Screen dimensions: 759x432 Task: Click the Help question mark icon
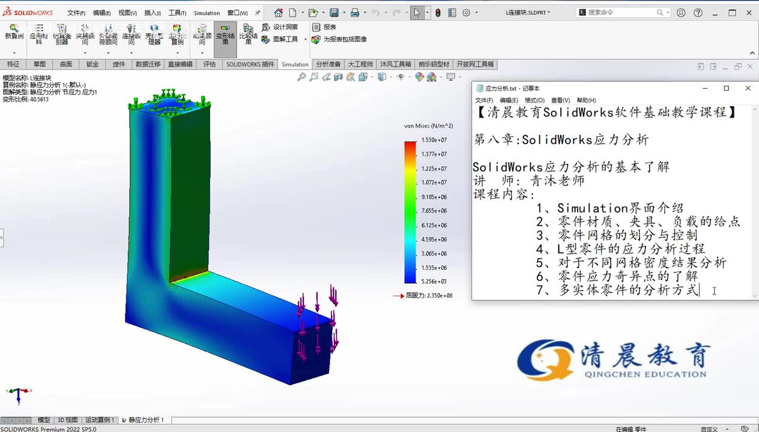(x=698, y=13)
